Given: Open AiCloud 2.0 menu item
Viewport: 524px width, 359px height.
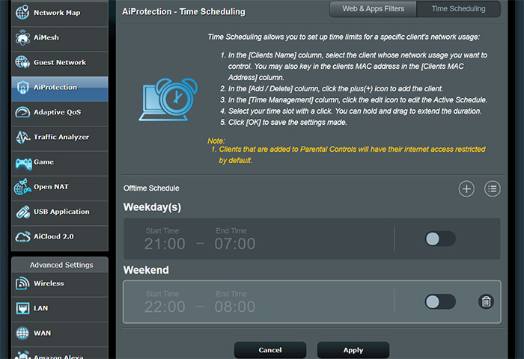Looking at the screenshot, I should click(60, 237).
